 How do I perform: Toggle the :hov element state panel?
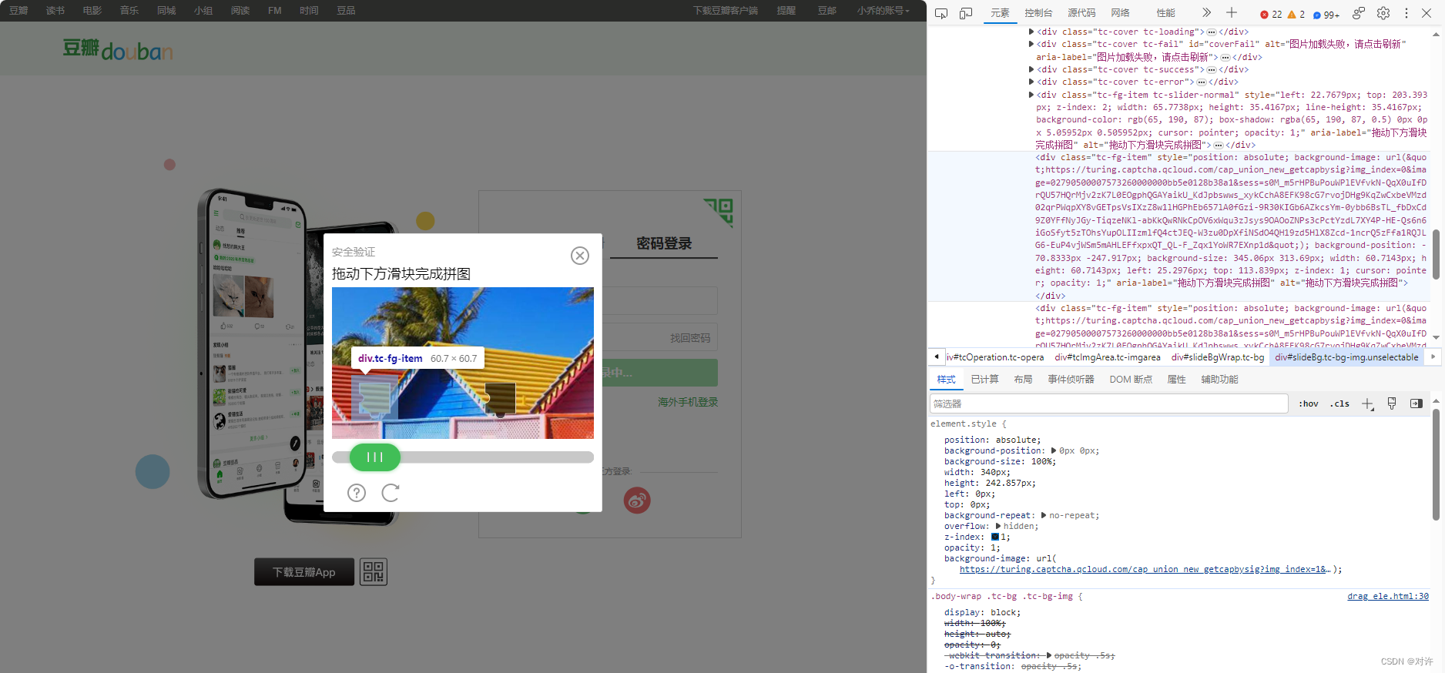click(x=1309, y=403)
